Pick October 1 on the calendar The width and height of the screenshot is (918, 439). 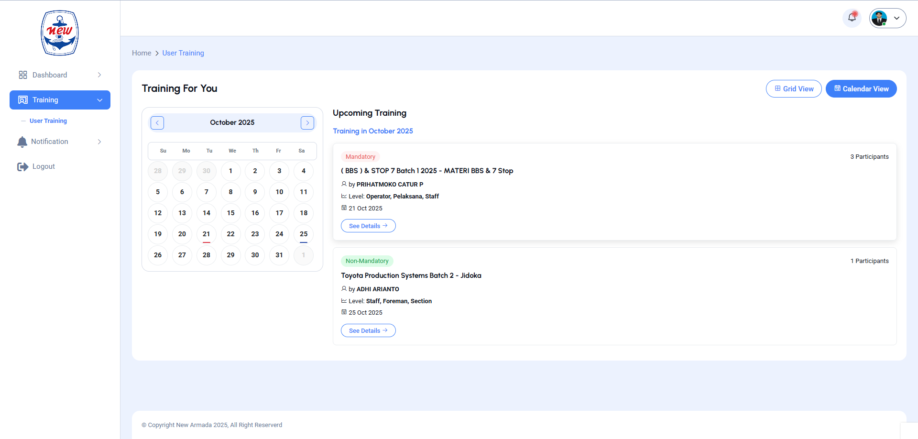tap(231, 171)
